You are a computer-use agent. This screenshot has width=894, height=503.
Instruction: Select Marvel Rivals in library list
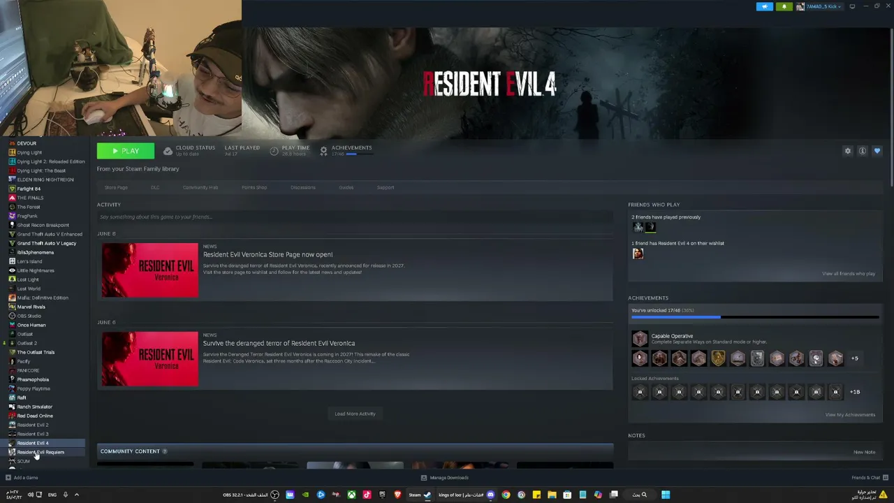point(31,307)
